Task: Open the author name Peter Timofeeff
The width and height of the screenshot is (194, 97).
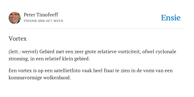Action: coord(41,15)
